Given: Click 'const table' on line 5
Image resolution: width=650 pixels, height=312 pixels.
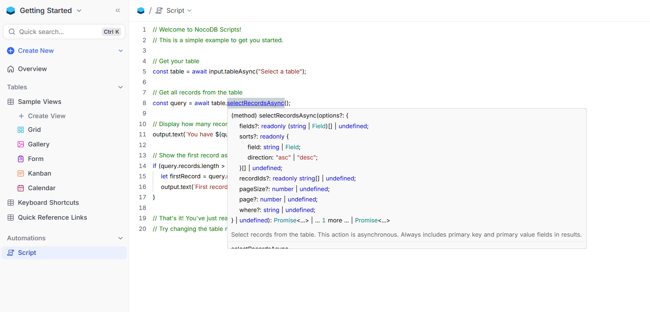Looking at the screenshot, I should pyautogui.click(x=168, y=71).
